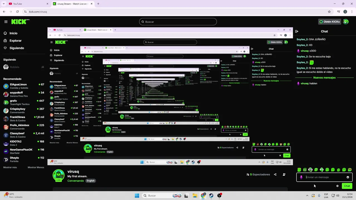Open Siguiendo in sidebar
The height and width of the screenshot is (200, 356).
tap(17, 48)
